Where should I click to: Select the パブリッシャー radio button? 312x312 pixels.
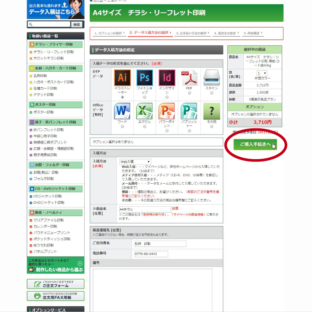click(x=190, y=131)
